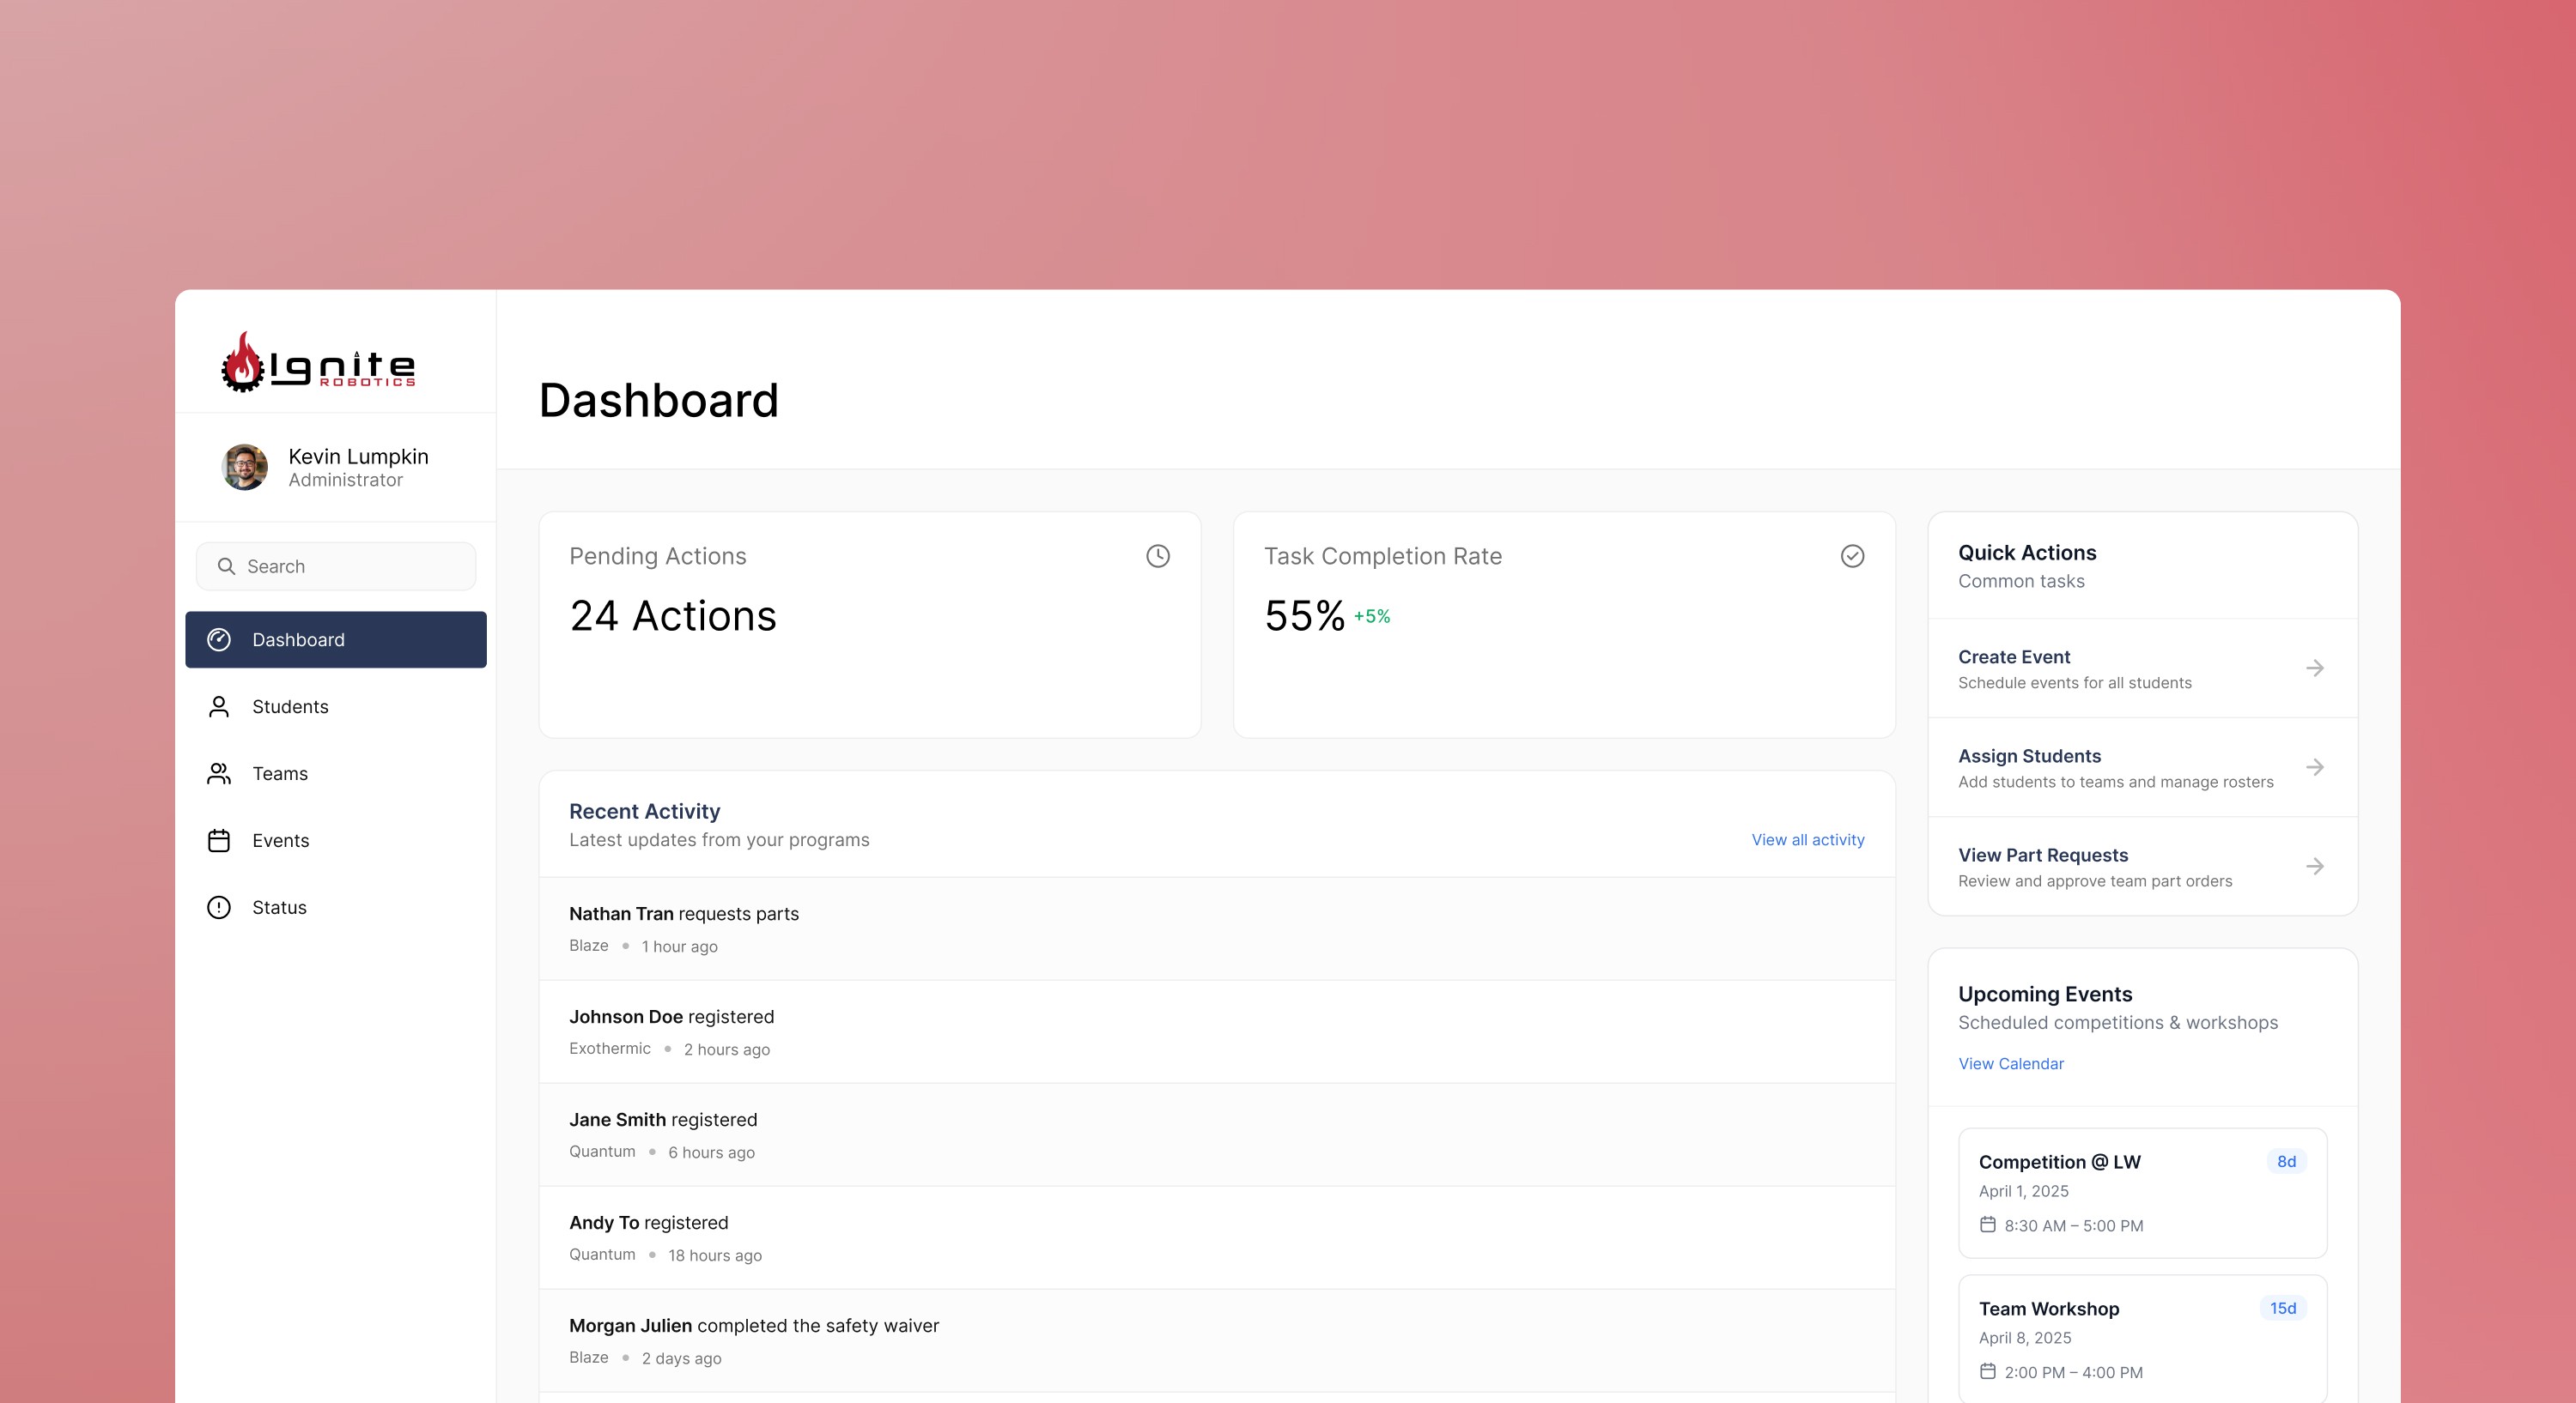Click the '18 hours ago' timestamp
2576x1403 pixels.
[715, 1256]
